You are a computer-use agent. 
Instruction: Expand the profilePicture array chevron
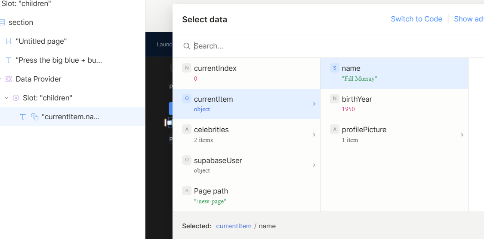pyautogui.click(x=462, y=135)
